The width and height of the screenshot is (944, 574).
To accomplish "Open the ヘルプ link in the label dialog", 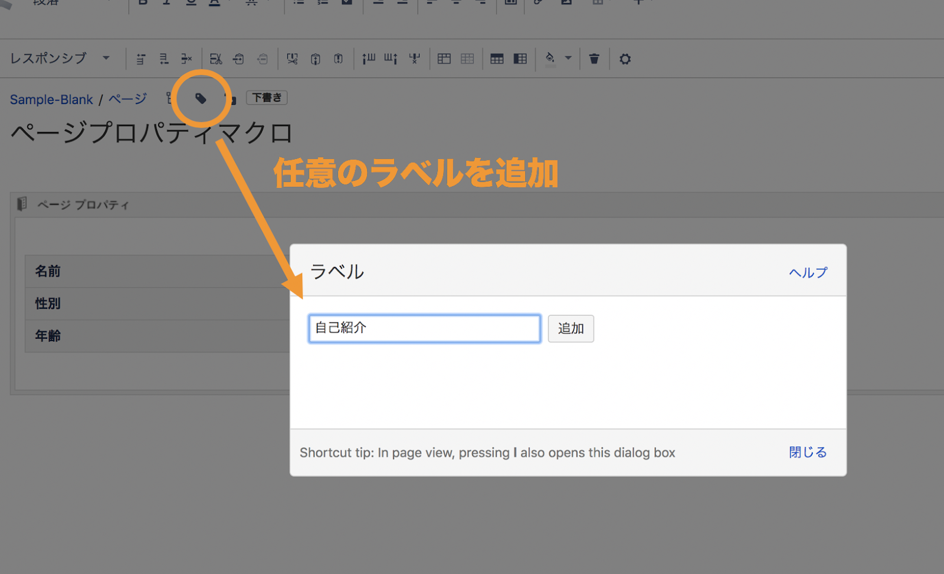I will click(808, 272).
